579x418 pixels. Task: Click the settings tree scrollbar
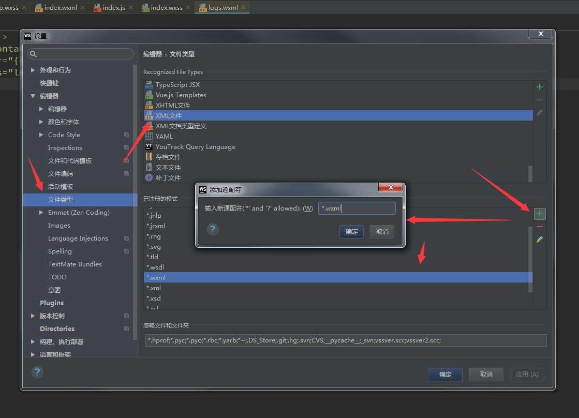pyautogui.click(x=135, y=202)
